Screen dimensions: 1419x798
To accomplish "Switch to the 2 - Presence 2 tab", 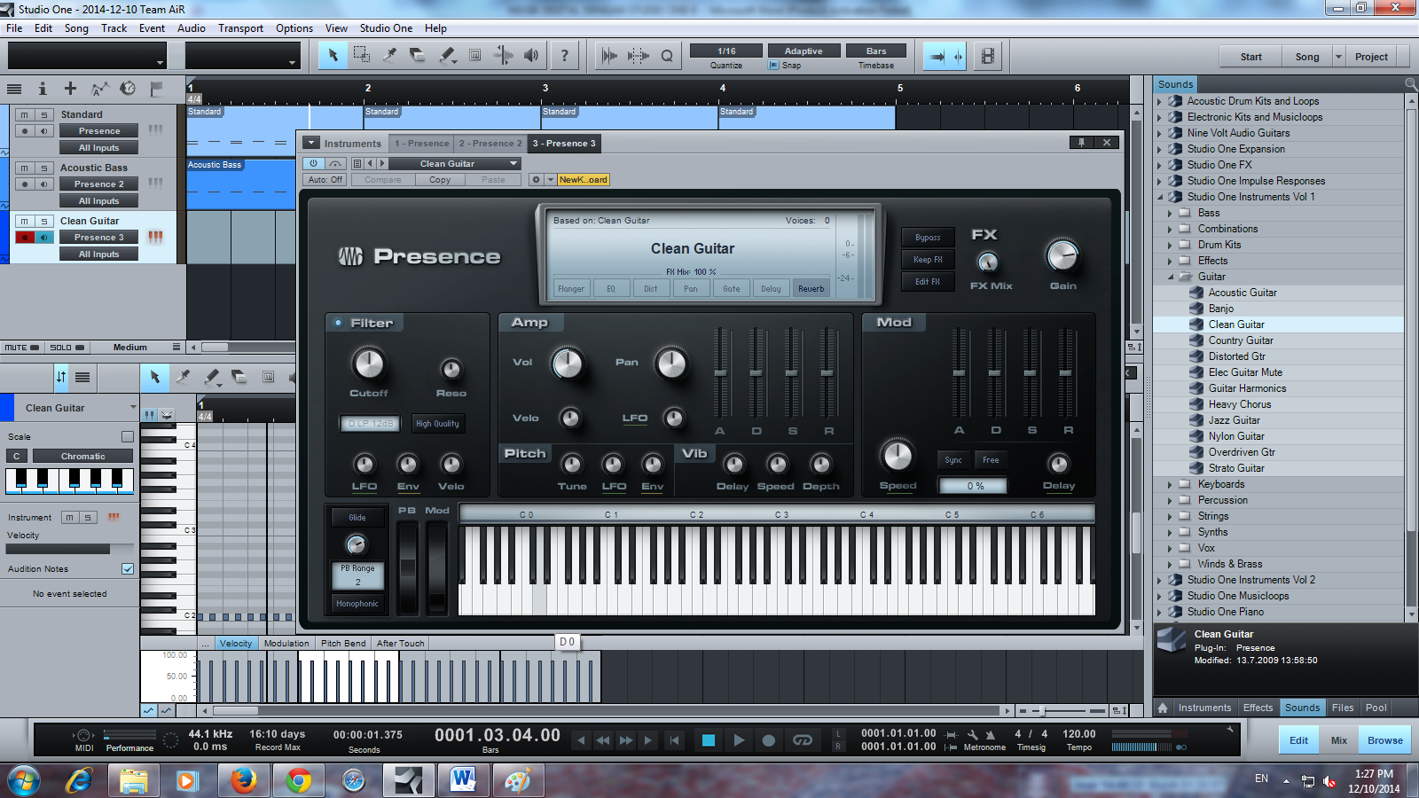I will [490, 143].
